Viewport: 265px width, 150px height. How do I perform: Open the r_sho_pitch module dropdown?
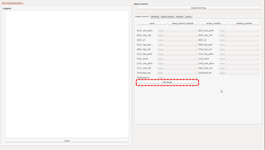(x=177, y=31)
